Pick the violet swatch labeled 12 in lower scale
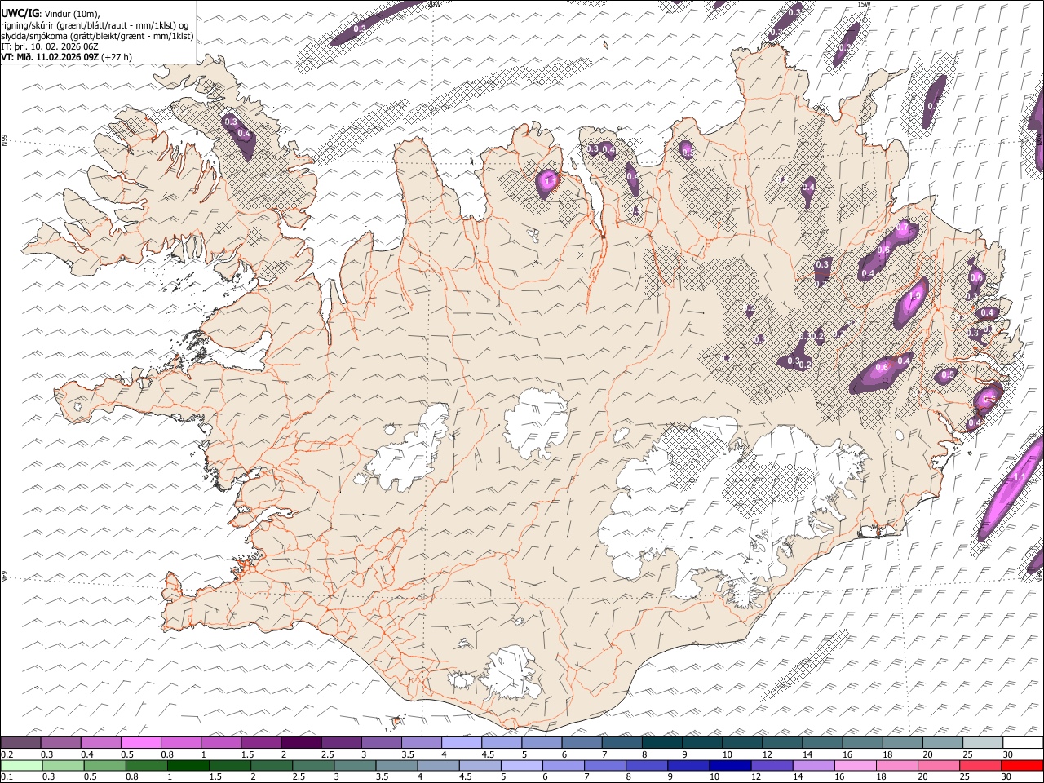The height and width of the screenshot is (783, 1044). pyautogui.click(x=772, y=765)
